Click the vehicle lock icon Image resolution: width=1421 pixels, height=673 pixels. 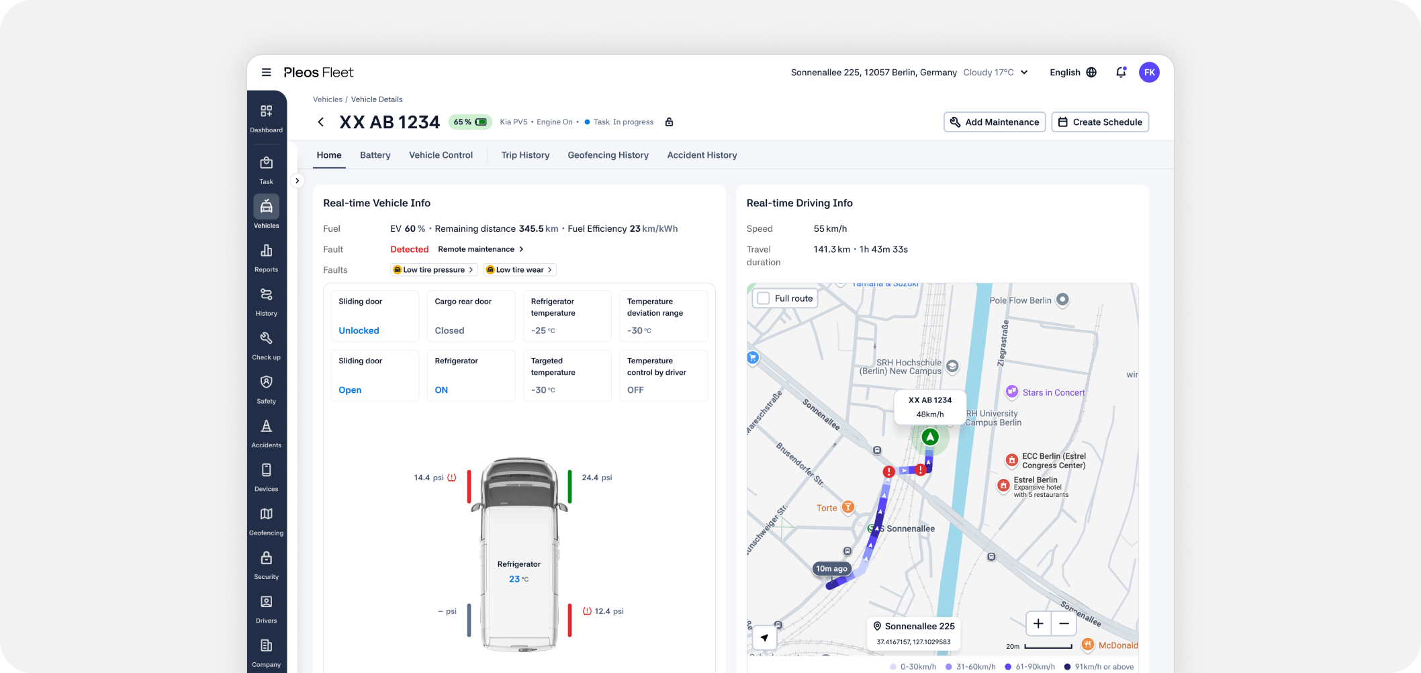pos(669,122)
